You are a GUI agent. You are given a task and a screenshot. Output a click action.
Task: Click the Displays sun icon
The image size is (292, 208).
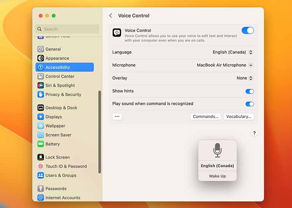(40, 117)
